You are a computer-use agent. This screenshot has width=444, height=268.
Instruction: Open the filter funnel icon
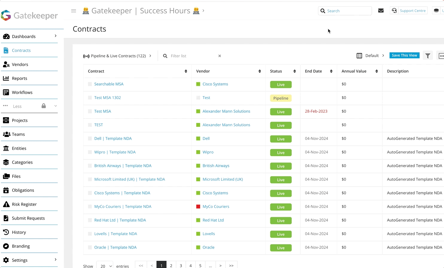tap(428, 56)
